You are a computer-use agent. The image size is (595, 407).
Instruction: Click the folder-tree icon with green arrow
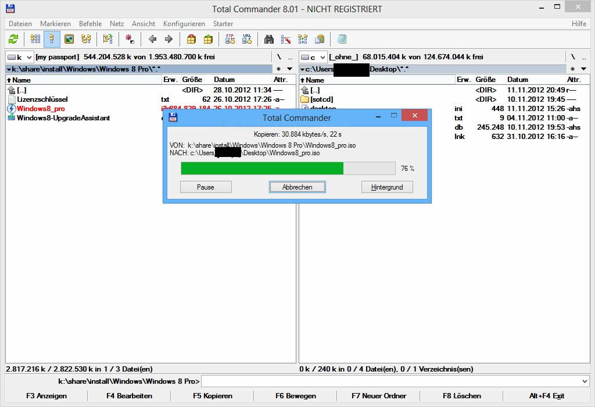(x=107, y=39)
